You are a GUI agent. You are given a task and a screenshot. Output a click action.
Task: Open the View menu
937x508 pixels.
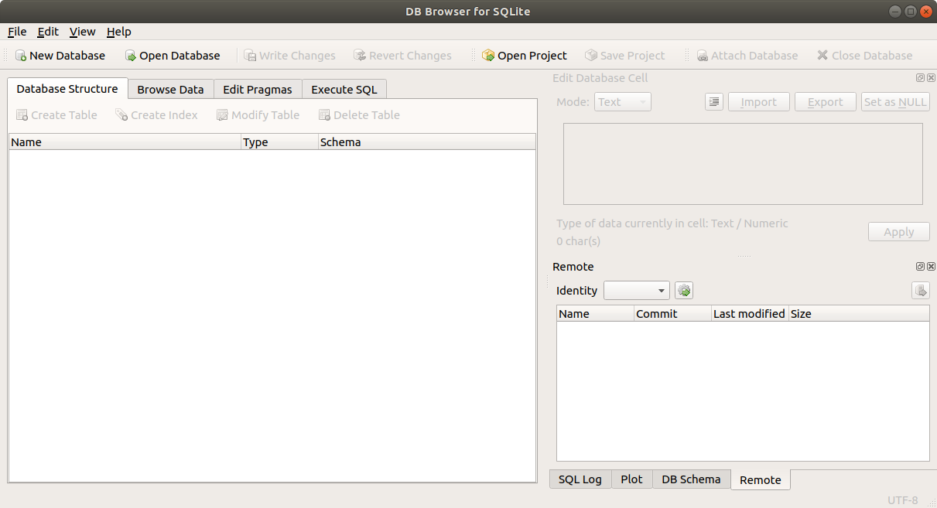pyautogui.click(x=83, y=32)
